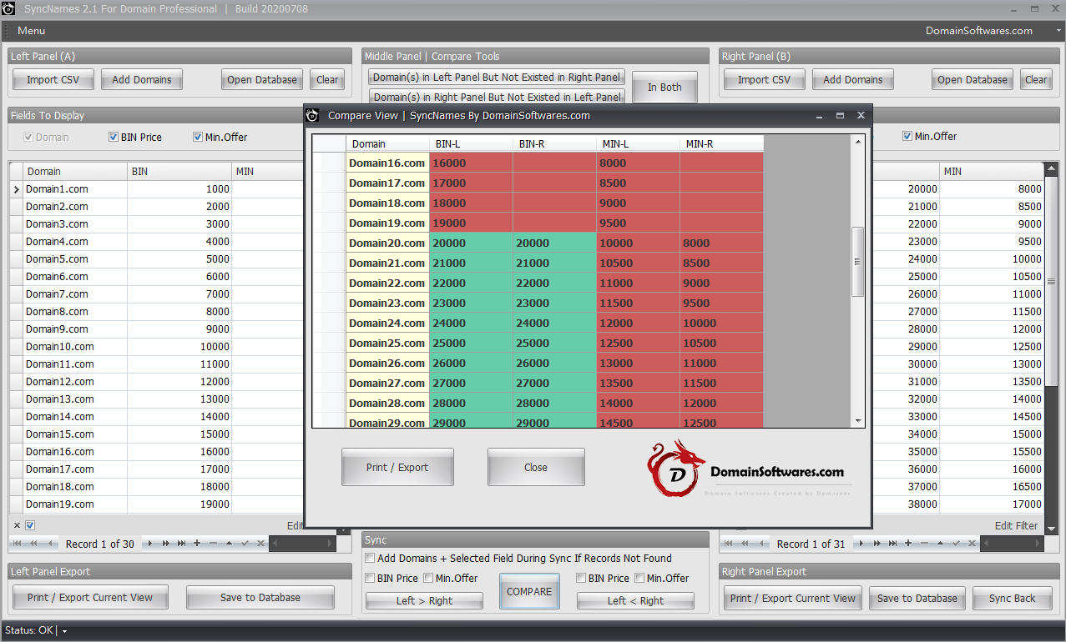Viewport: 1066px width, 642px height.
Task: Remove the left panel filter with X
Action: [17, 525]
